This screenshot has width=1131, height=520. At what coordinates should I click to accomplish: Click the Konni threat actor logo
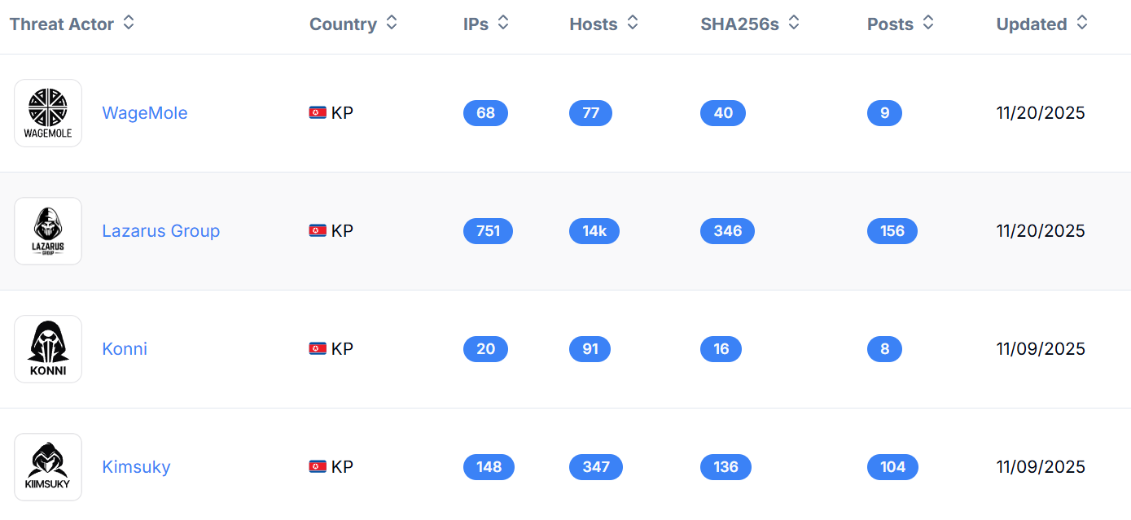(47, 348)
